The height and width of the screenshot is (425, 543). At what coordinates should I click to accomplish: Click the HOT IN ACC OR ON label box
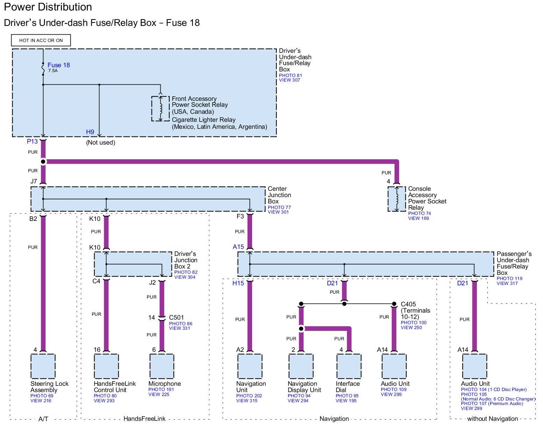(x=41, y=40)
